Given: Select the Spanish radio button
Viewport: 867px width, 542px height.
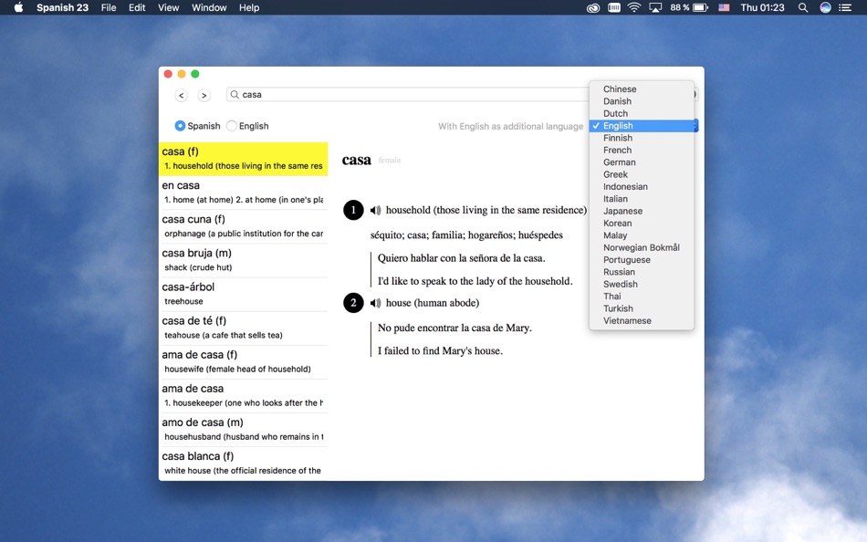Looking at the screenshot, I should 180,126.
